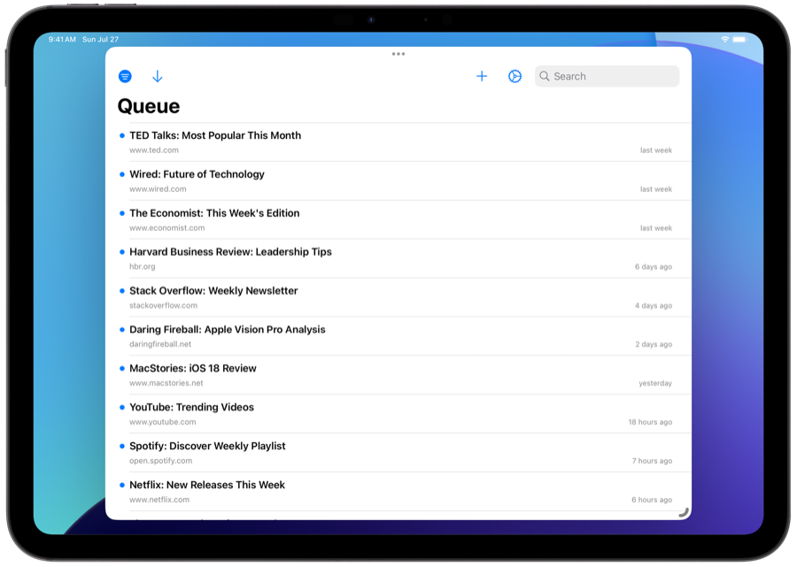Toggle unread dot on Wired: Future of Technology
The width and height of the screenshot is (797, 567).
point(121,174)
